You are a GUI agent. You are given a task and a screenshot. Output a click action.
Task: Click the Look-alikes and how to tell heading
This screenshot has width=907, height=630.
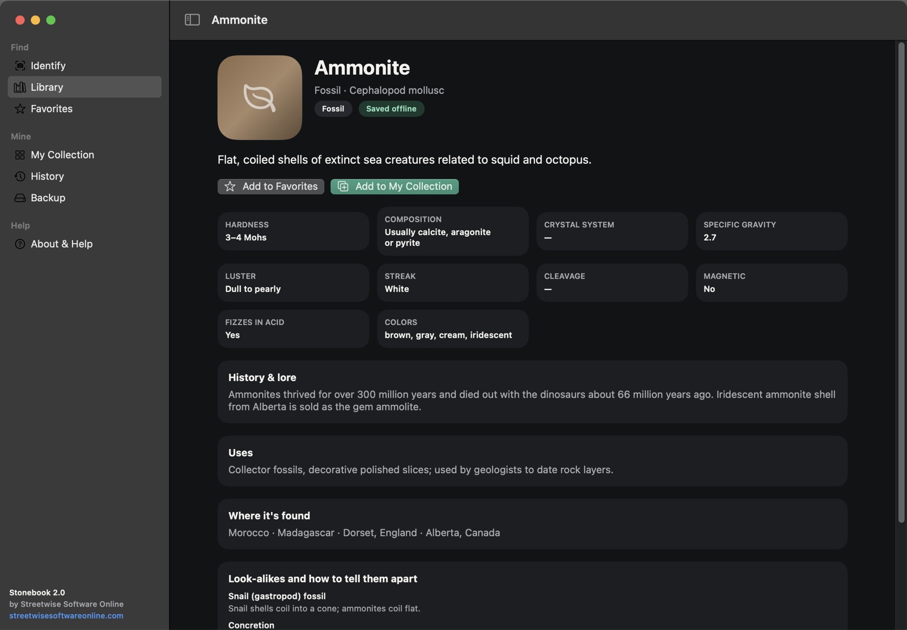point(323,579)
